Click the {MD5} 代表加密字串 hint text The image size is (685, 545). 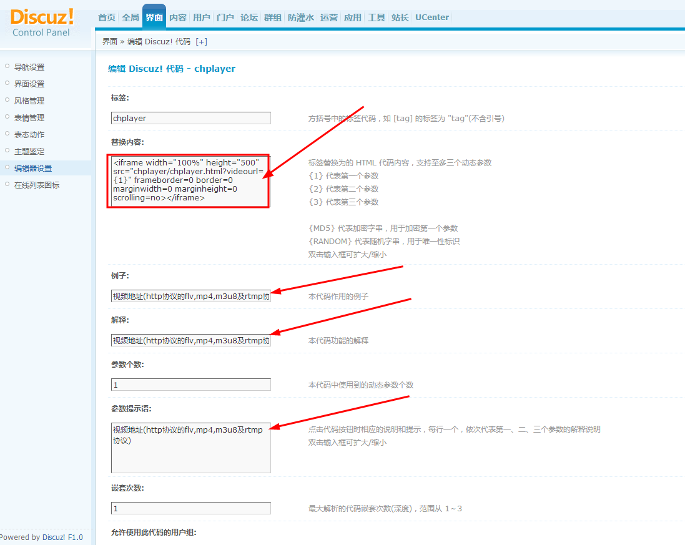383,228
